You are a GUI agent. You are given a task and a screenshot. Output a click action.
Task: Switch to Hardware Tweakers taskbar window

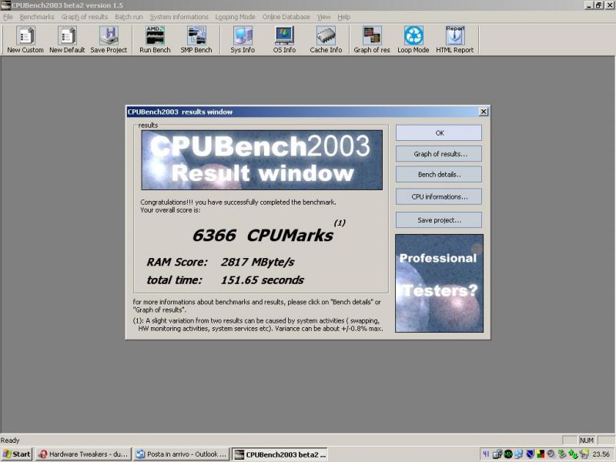click(x=84, y=454)
